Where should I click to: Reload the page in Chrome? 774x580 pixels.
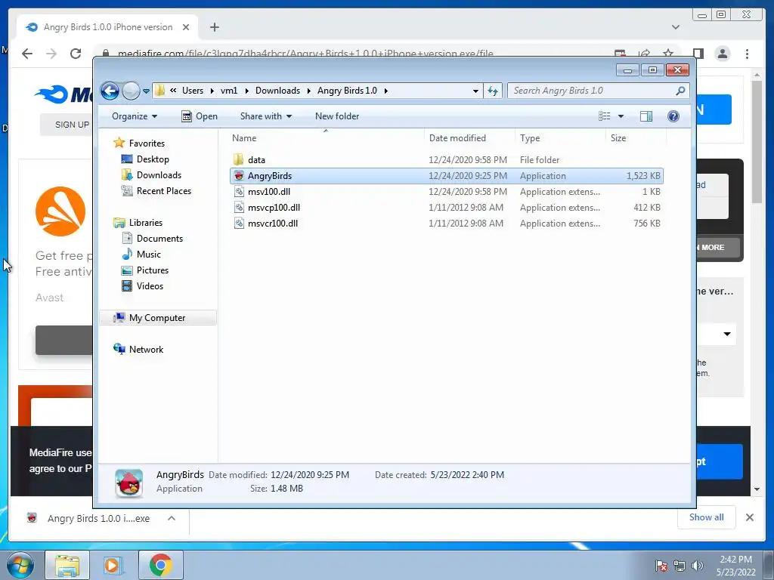pos(76,54)
